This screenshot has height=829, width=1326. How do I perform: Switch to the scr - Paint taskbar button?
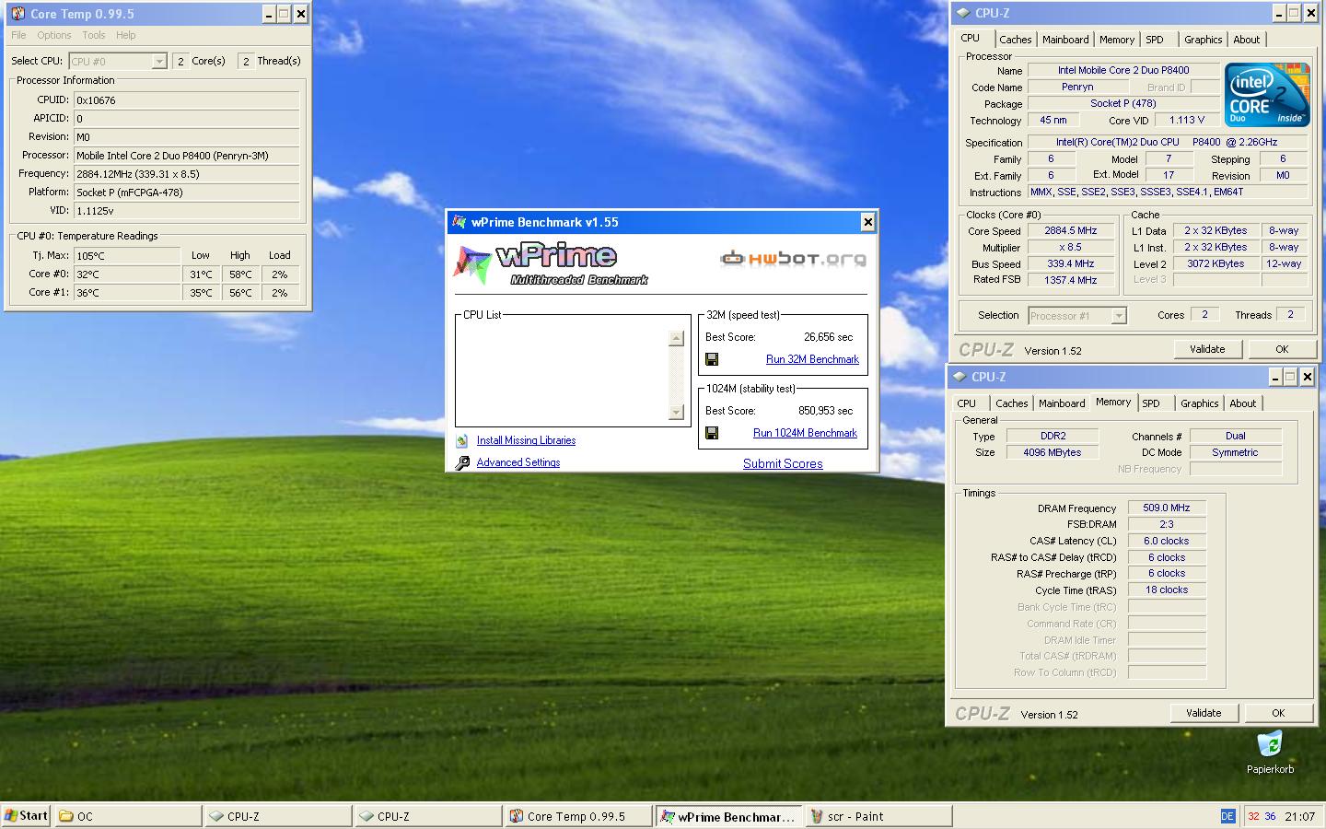click(x=878, y=816)
